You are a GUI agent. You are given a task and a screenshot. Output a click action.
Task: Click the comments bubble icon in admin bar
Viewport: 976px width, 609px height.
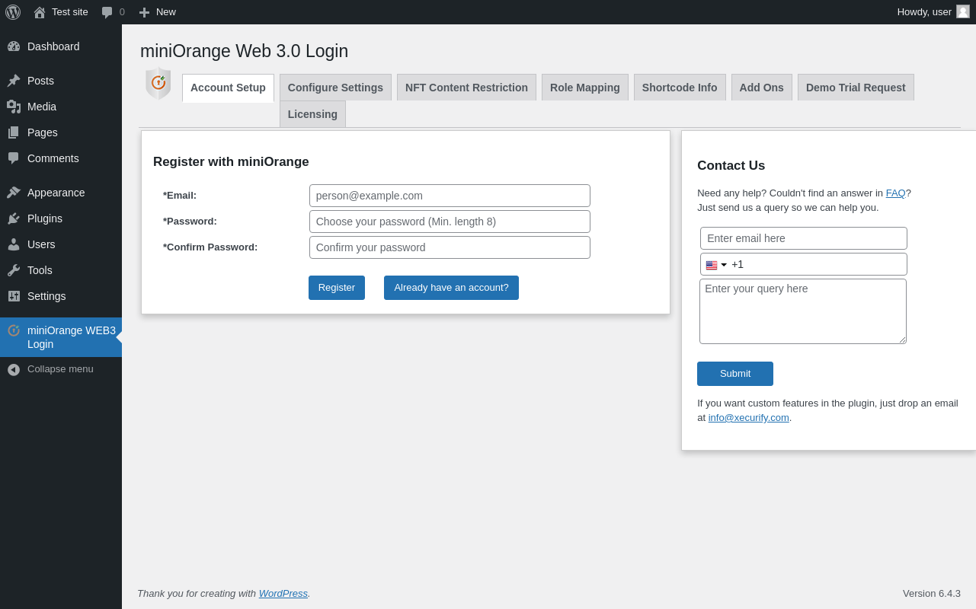tap(107, 12)
